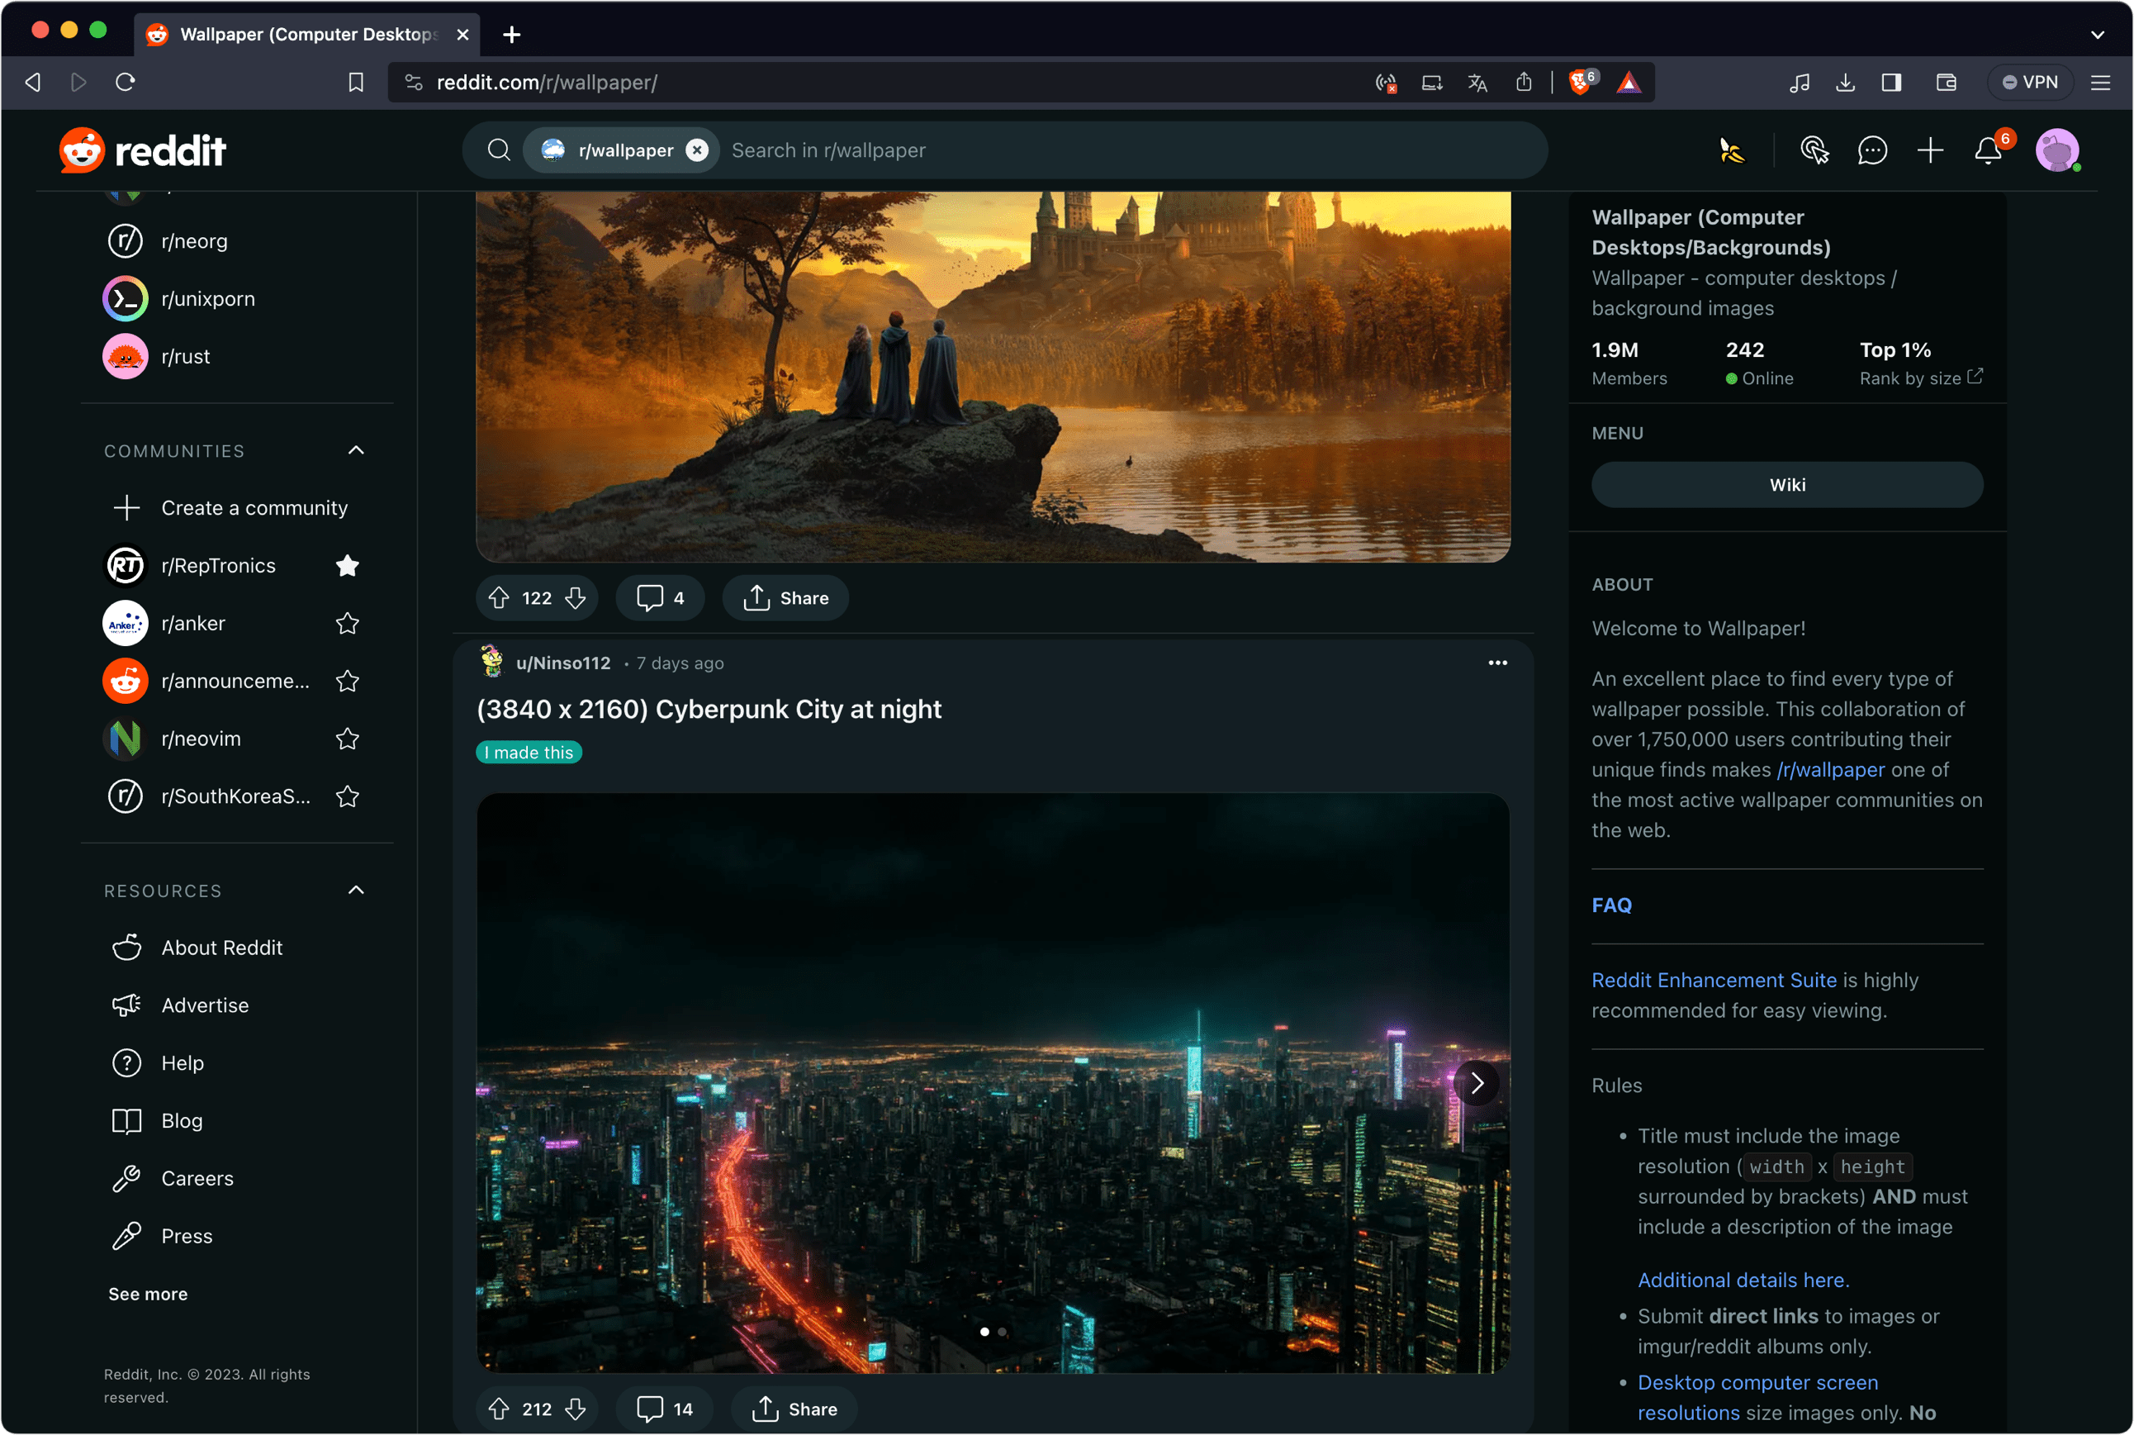This screenshot has height=1435, width=2134.
Task: Advance to next image in Cyberpunk gallery
Action: tap(1477, 1083)
